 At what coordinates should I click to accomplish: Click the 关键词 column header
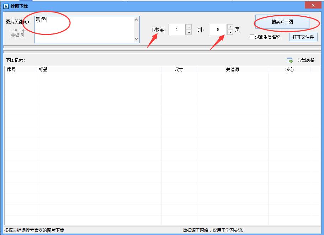(233, 69)
